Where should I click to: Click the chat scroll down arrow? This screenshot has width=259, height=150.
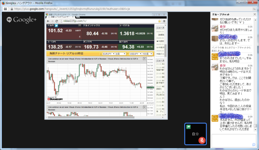255,130
